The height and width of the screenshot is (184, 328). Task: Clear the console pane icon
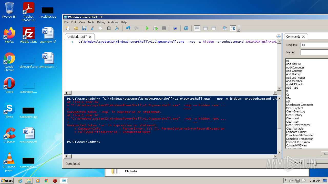tap(117, 28)
